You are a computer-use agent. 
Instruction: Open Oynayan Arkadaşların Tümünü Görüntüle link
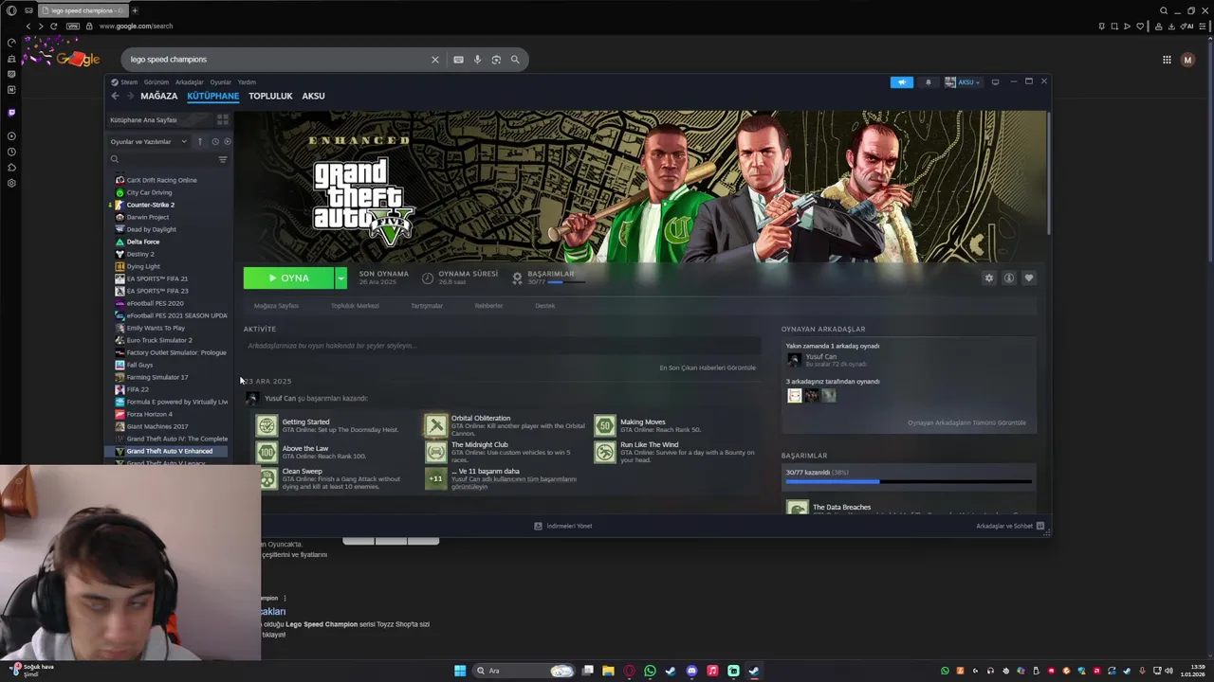[966, 422]
